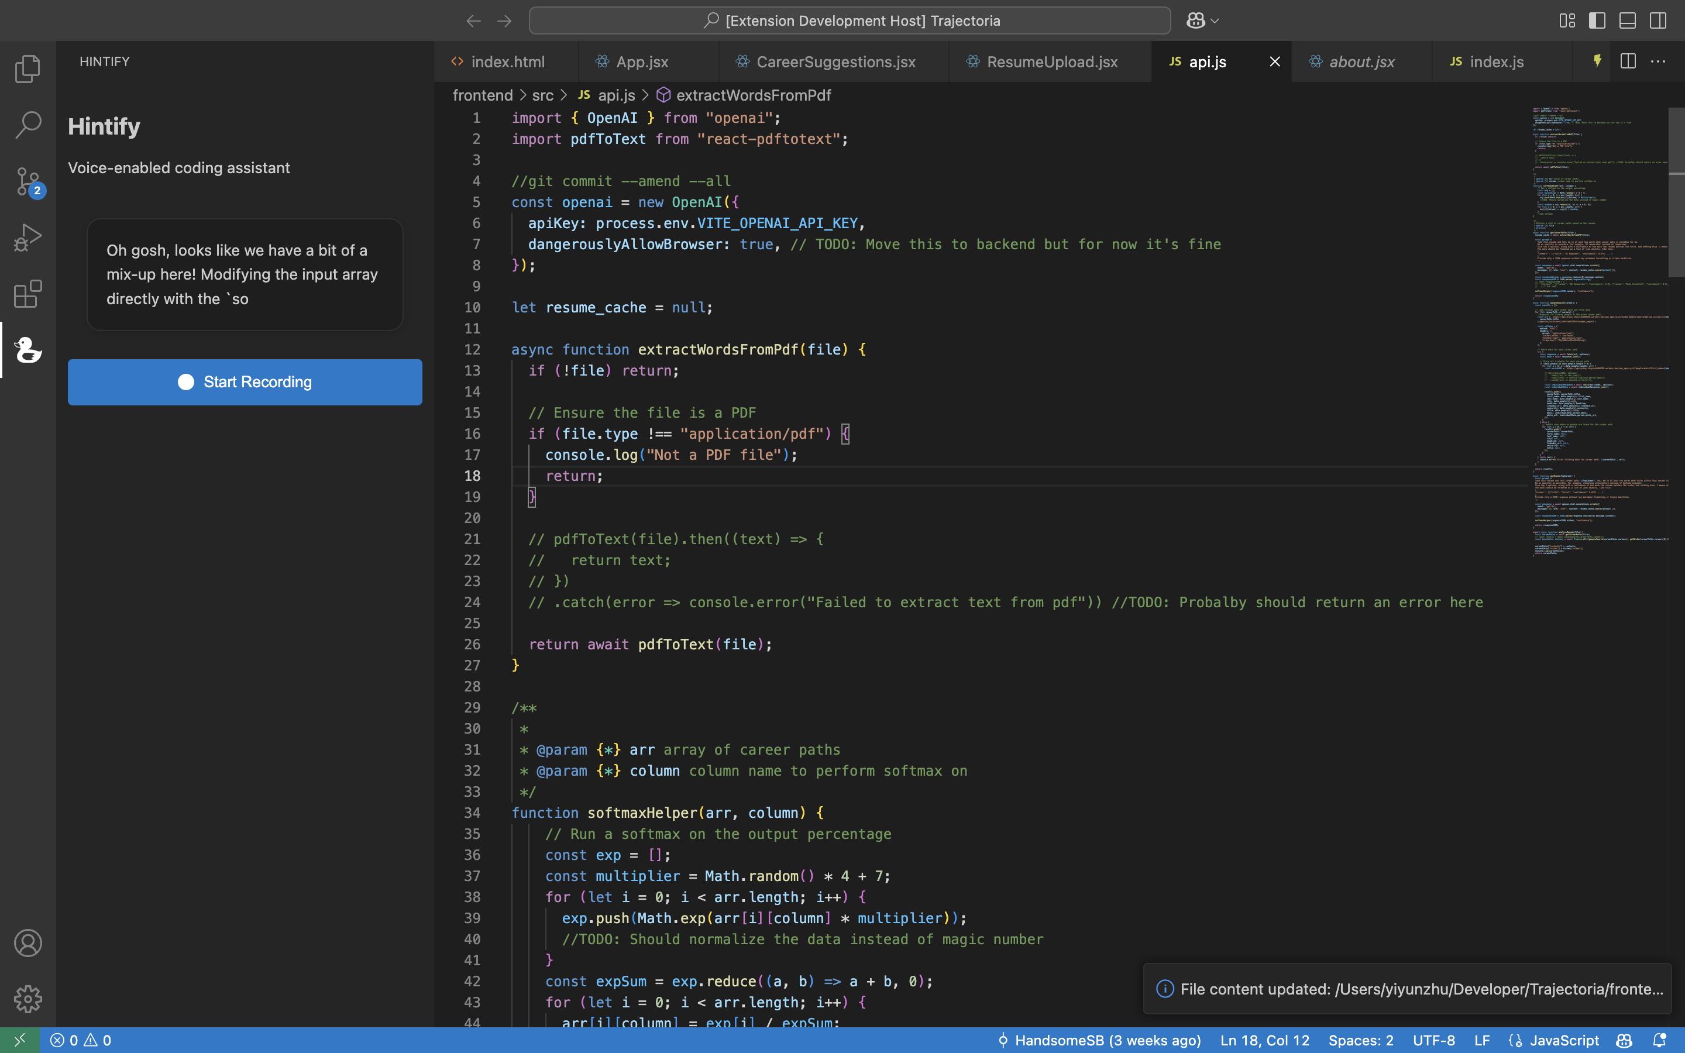This screenshot has width=1685, height=1053.
Task: Select the Hintify duck icon
Action: (x=28, y=350)
